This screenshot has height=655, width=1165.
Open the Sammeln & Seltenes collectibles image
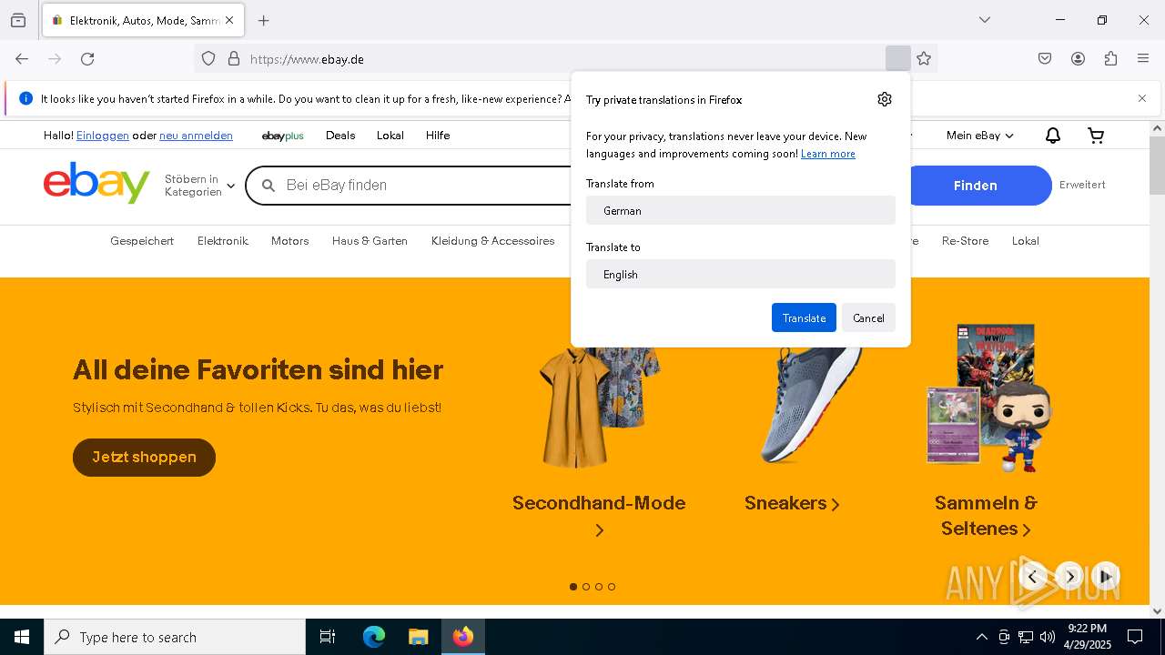coord(988,398)
